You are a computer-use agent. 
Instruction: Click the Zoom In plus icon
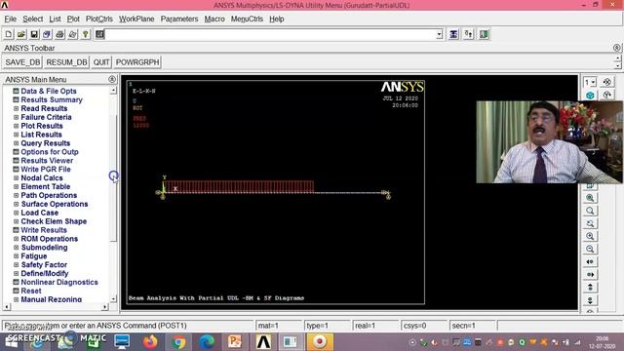point(590,236)
